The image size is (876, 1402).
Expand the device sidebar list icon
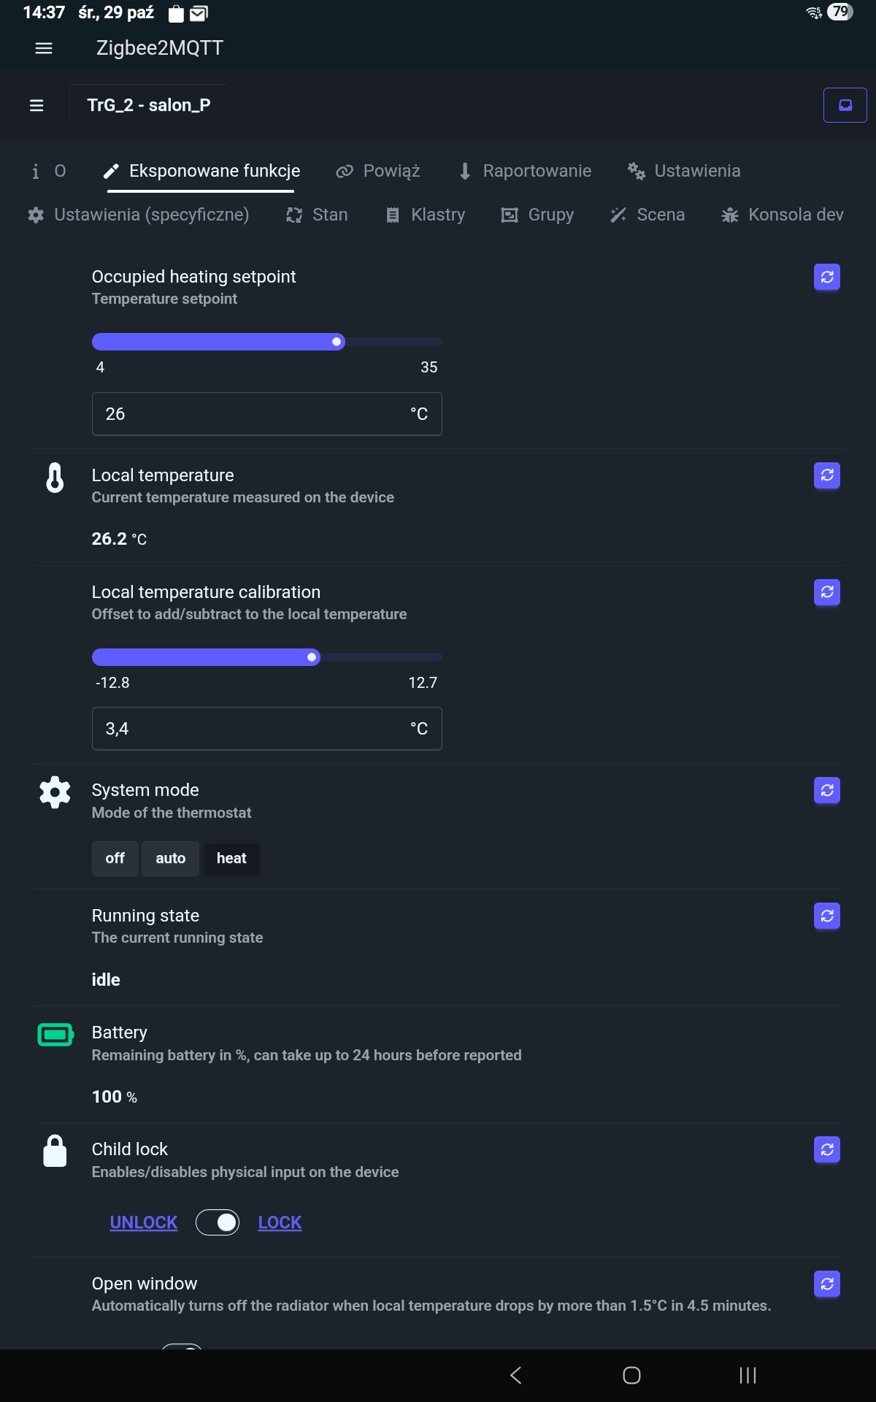tap(36, 105)
